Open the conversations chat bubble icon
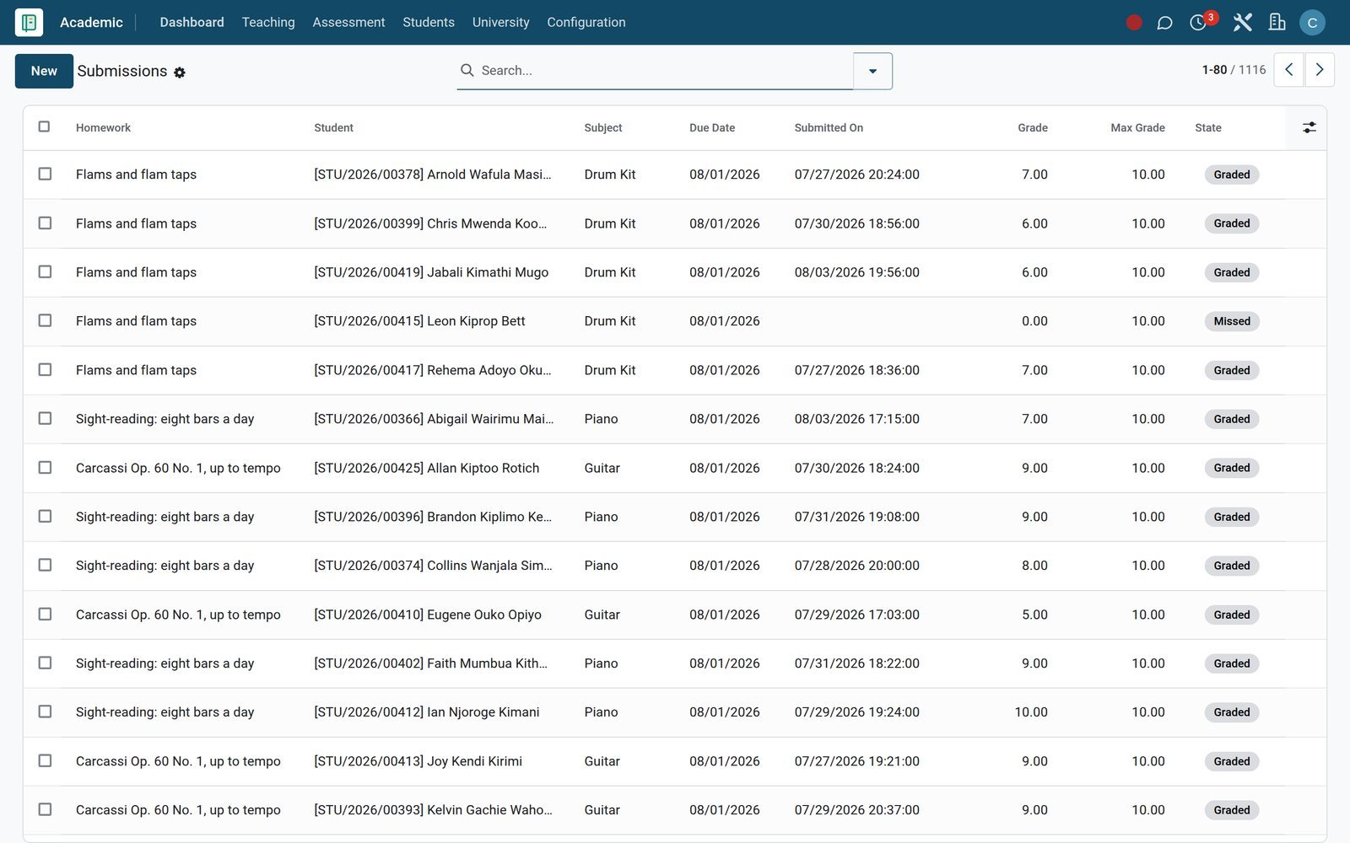The height and width of the screenshot is (843, 1350). 1164,23
